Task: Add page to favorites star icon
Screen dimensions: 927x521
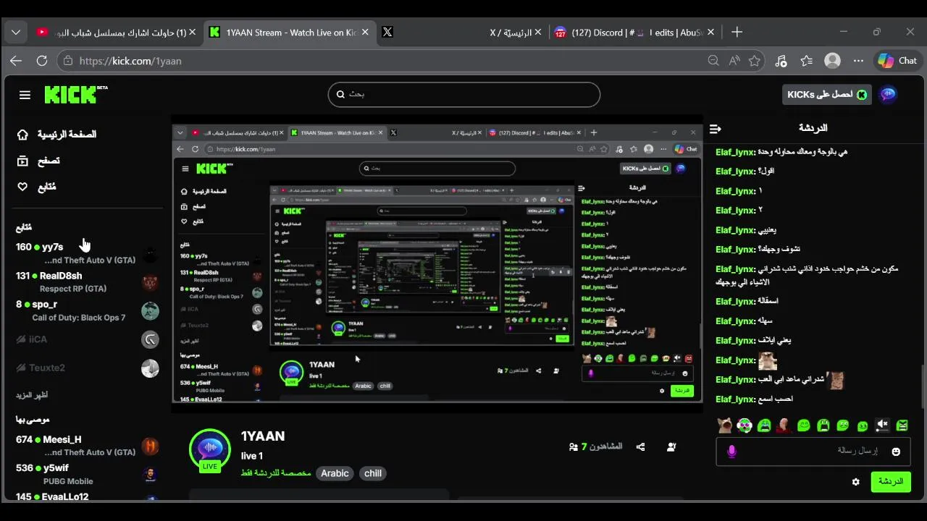Action: click(x=755, y=61)
